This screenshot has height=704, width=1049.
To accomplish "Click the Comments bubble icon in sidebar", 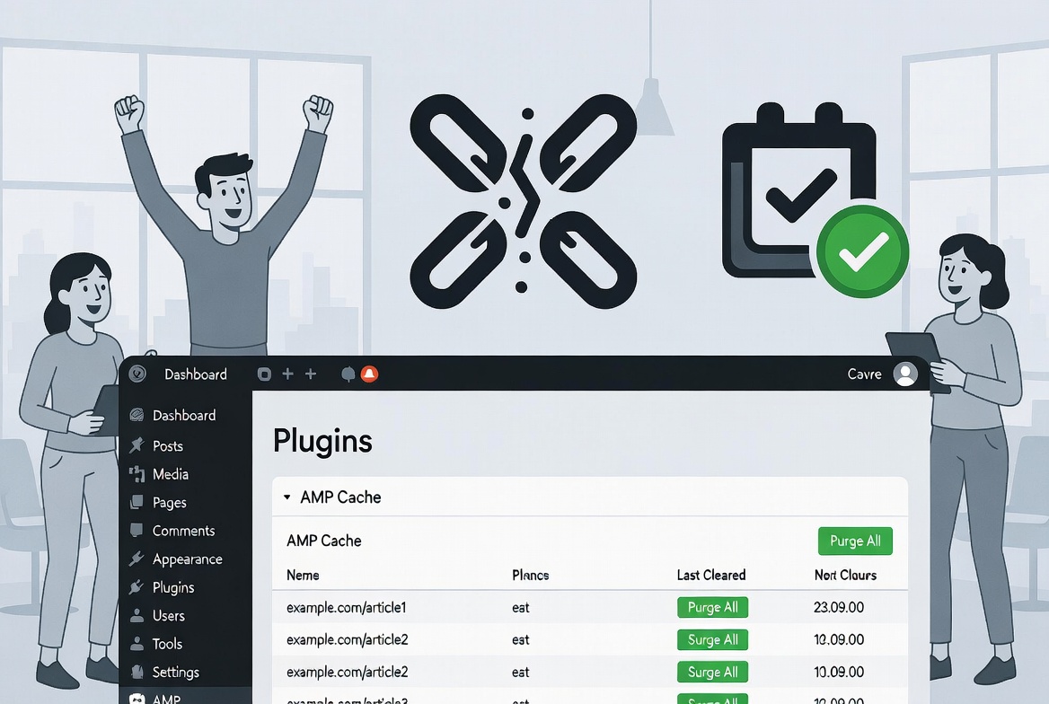I will tap(137, 530).
